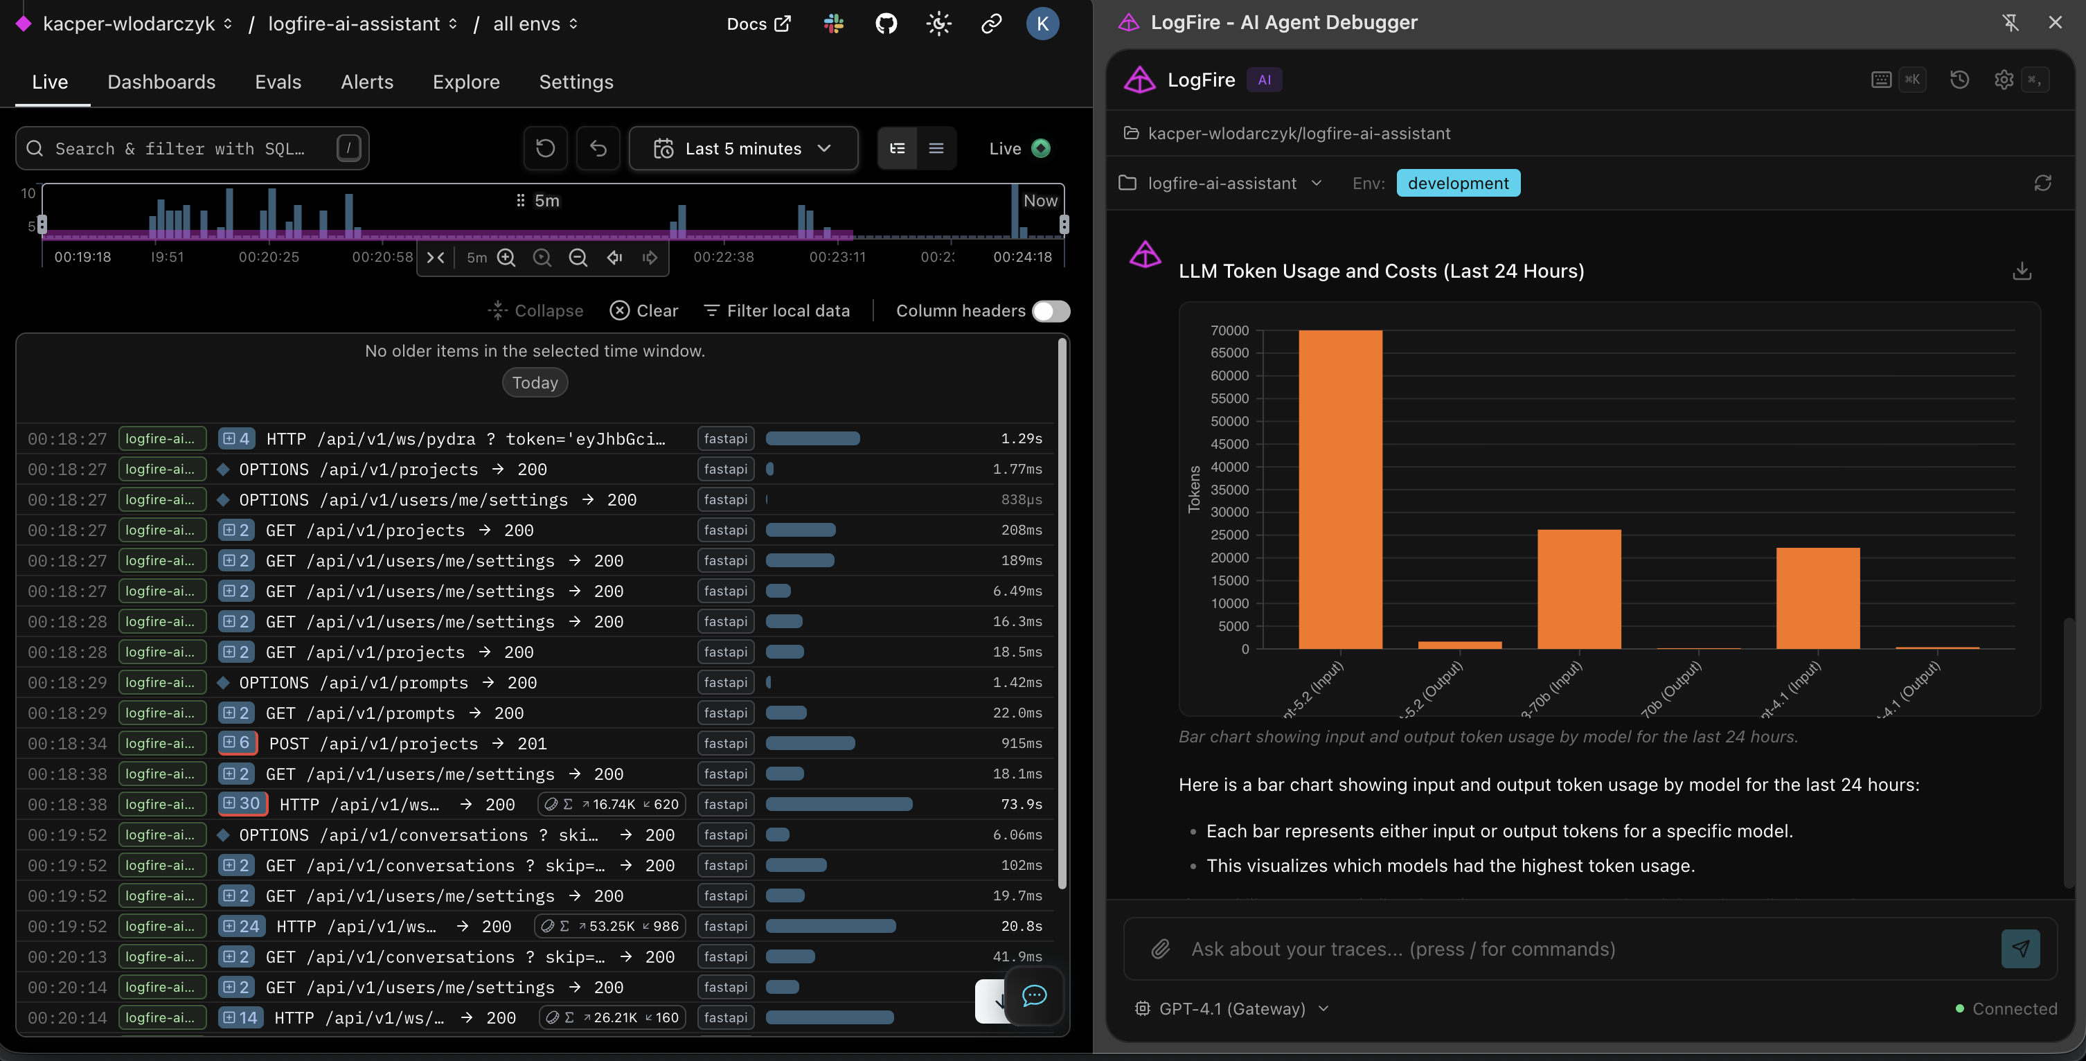Open the Explore tab
Viewport: 2086px width, 1061px height.
tap(465, 82)
